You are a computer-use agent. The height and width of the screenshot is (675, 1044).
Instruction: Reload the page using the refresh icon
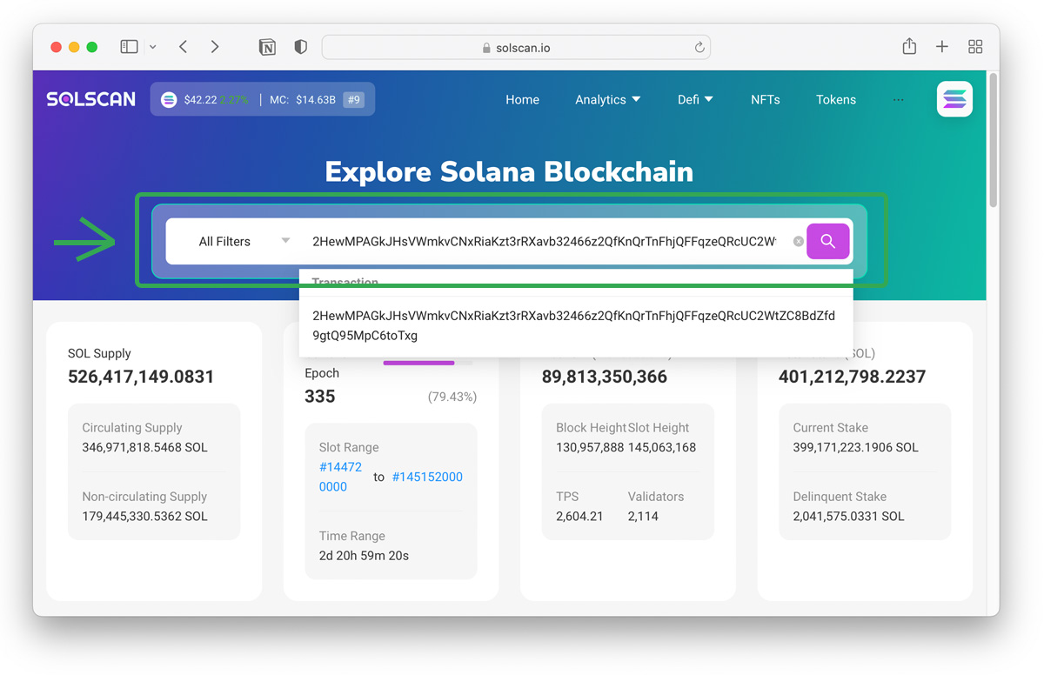[x=699, y=48]
